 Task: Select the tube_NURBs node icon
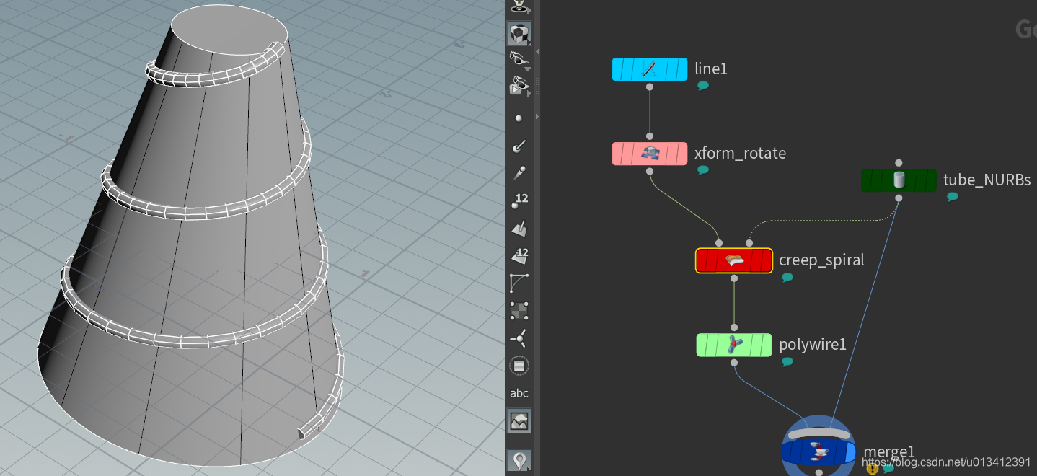[x=899, y=180]
